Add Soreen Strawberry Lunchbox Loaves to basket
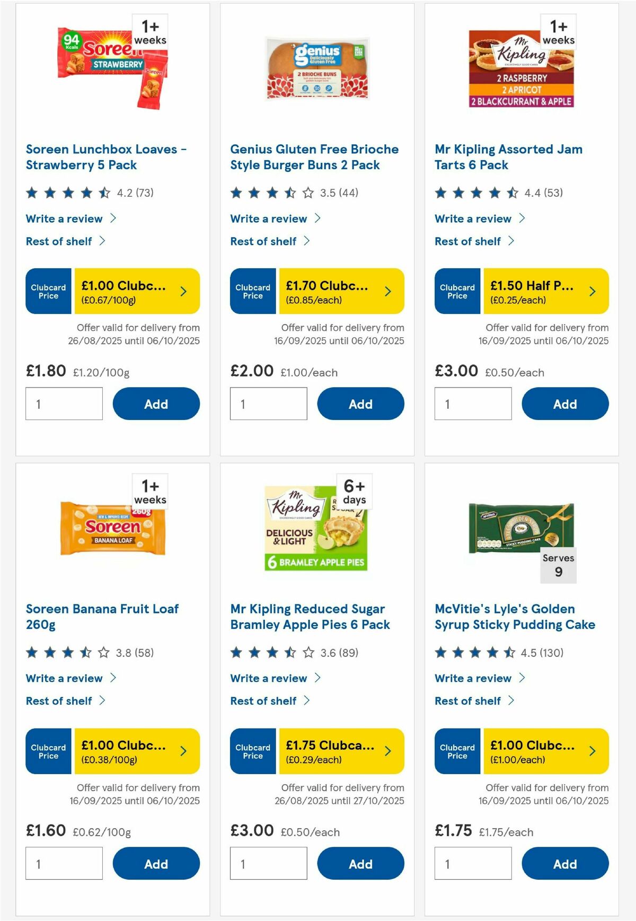Screen dimensions: 636x921 click(156, 404)
